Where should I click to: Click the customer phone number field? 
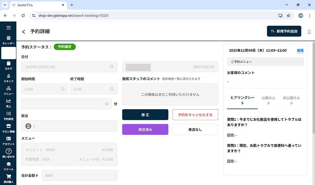click(170, 67)
